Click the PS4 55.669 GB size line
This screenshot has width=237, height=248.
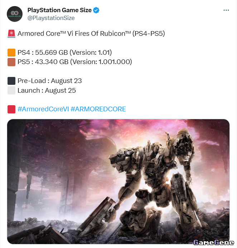coord(65,53)
